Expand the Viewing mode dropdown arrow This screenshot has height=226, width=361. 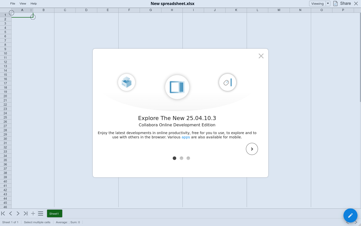coord(328,4)
